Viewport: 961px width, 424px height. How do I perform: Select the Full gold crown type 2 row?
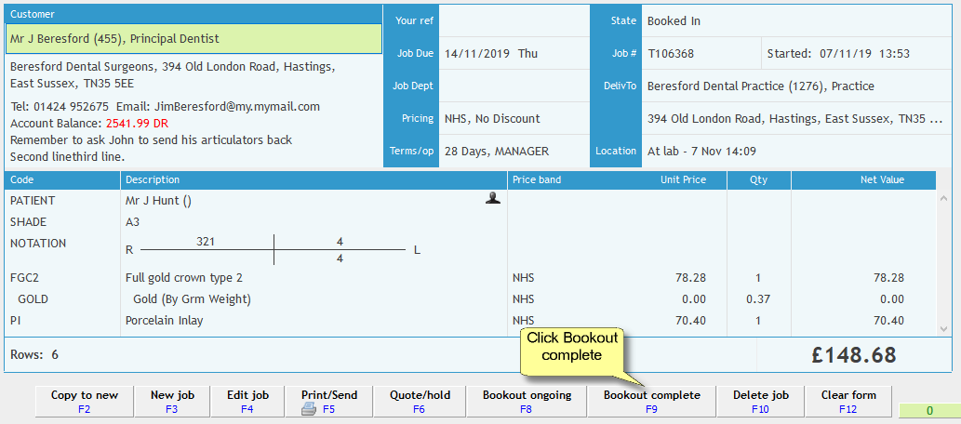pos(312,278)
